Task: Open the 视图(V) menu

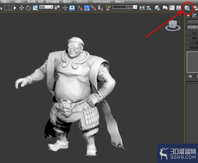Action: (x=5, y=2)
